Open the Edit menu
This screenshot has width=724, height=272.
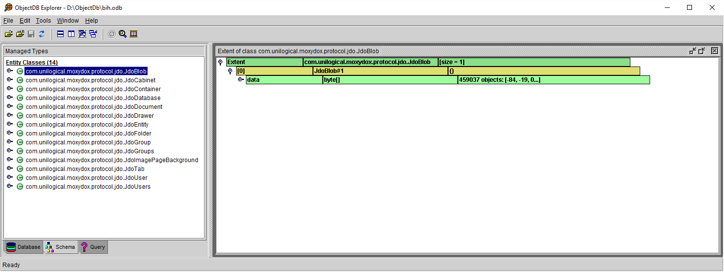(25, 21)
